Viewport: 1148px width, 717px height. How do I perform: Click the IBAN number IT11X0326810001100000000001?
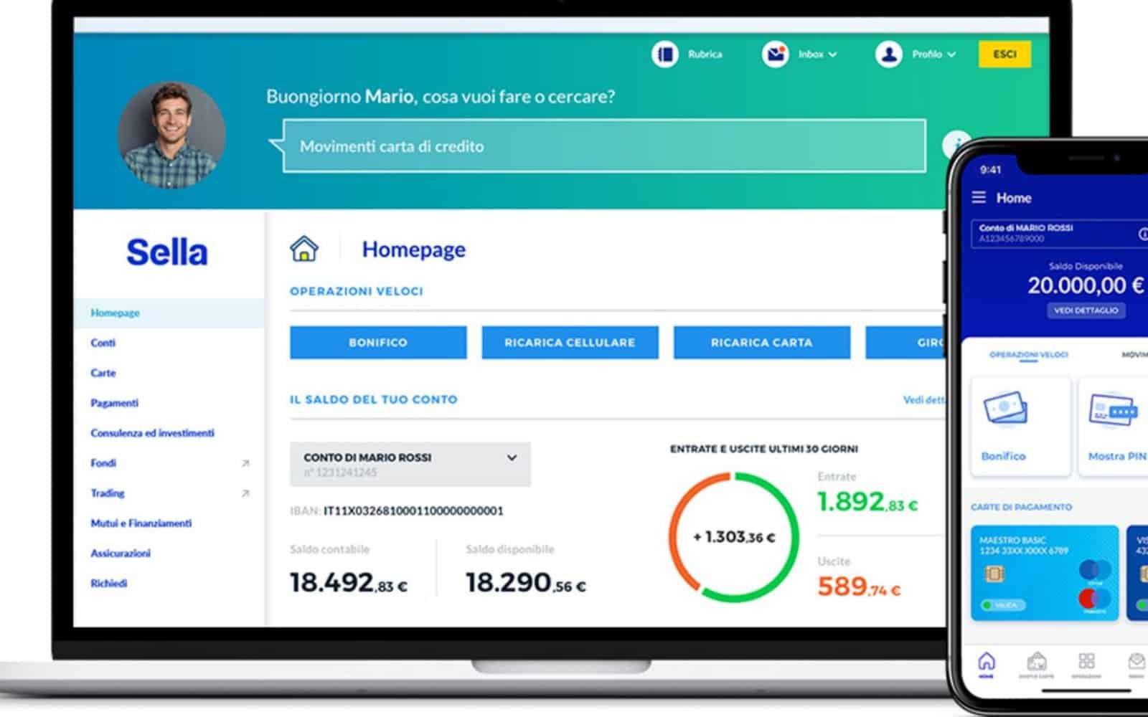click(x=413, y=511)
